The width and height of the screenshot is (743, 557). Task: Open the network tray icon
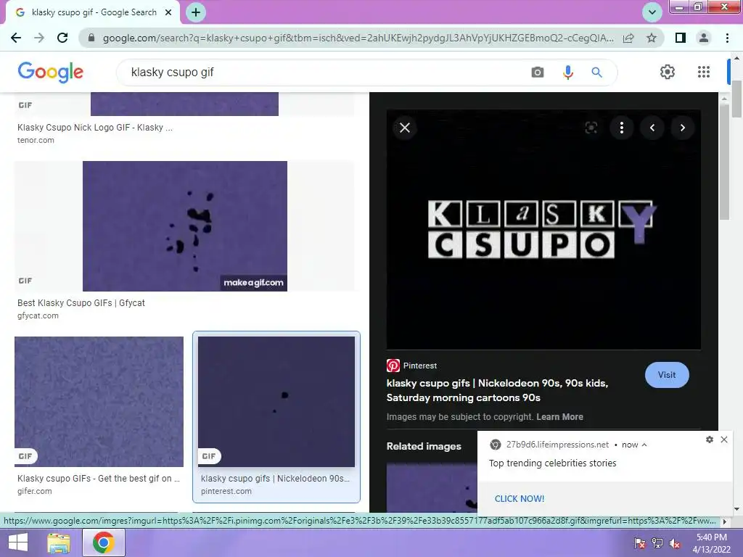coord(657,543)
